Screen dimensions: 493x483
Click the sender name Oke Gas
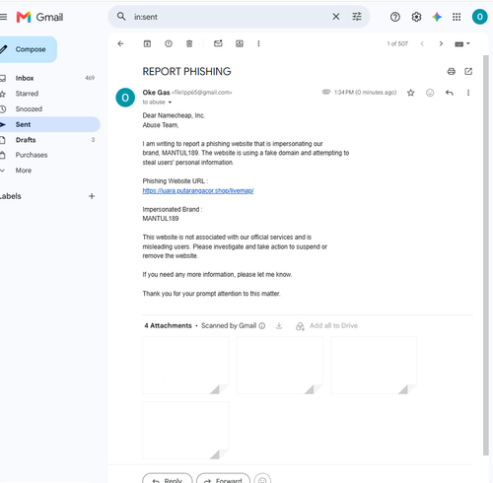tap(156, 93)
